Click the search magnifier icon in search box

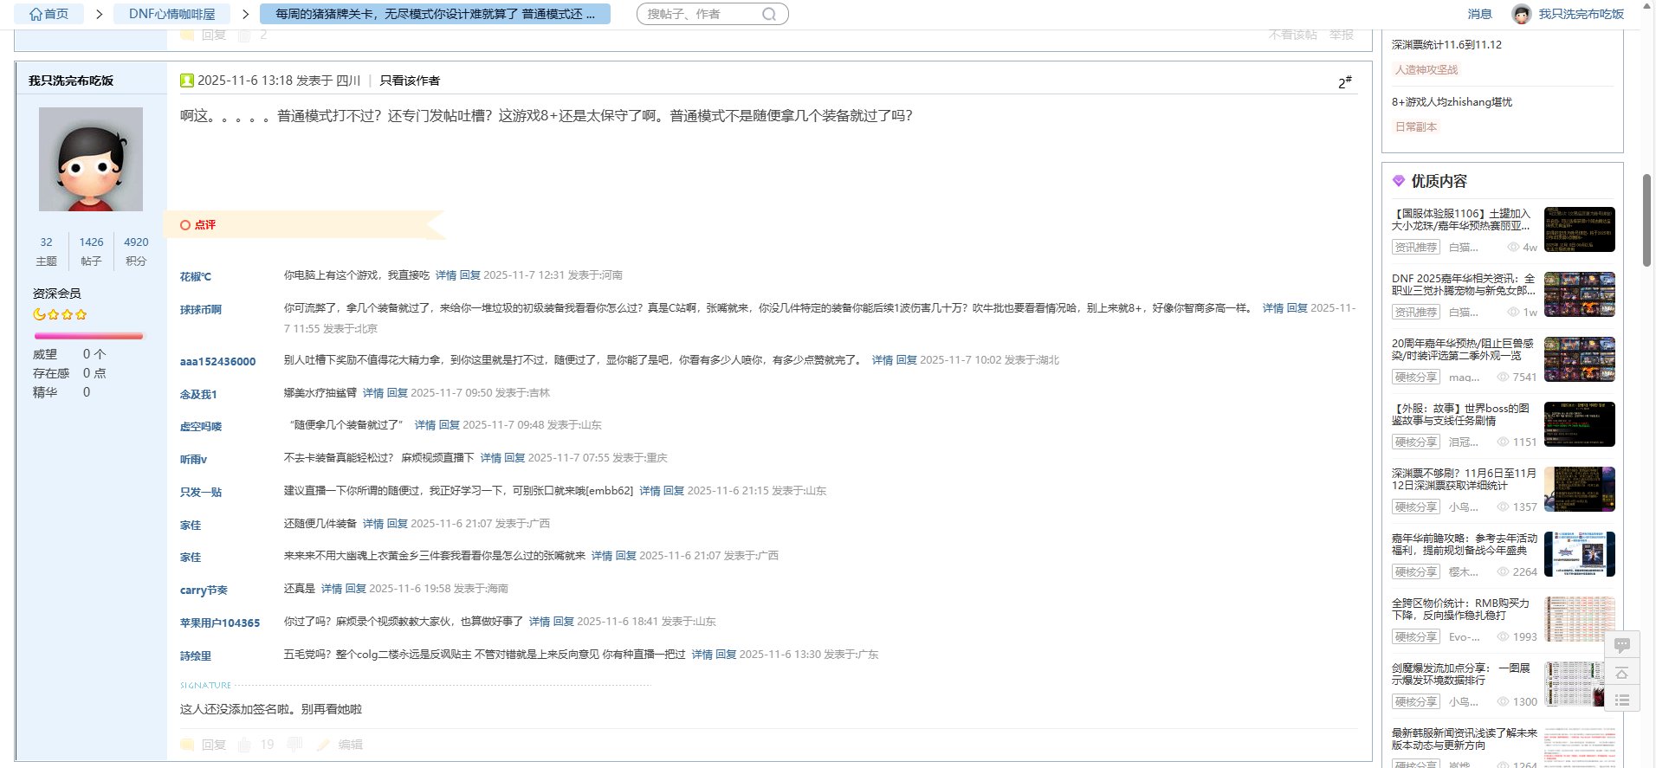pyautogui.click(x=768, y=15)
